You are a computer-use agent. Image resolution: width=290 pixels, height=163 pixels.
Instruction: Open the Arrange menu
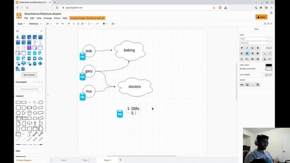point(48,18)
